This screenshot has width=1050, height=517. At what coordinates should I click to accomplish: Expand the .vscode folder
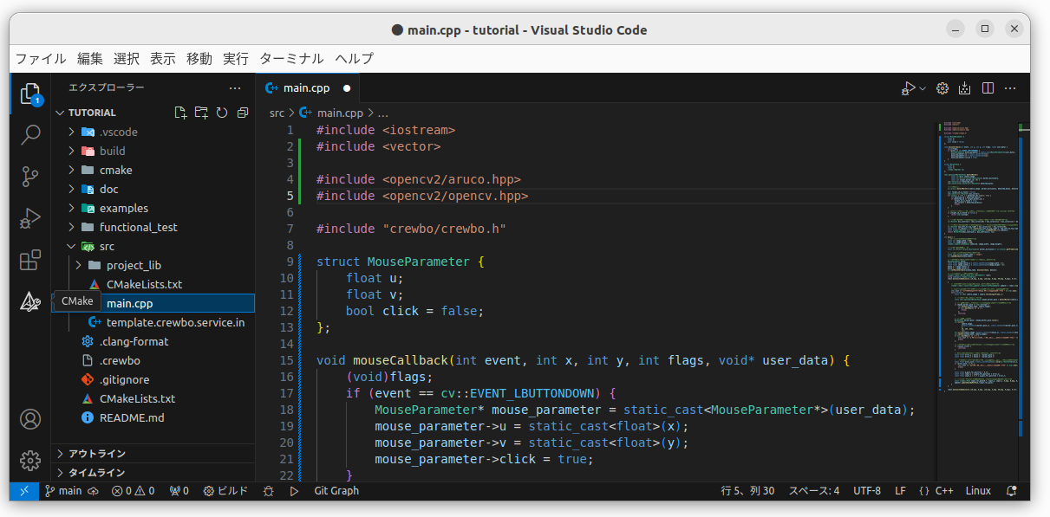tap(73, 132)
